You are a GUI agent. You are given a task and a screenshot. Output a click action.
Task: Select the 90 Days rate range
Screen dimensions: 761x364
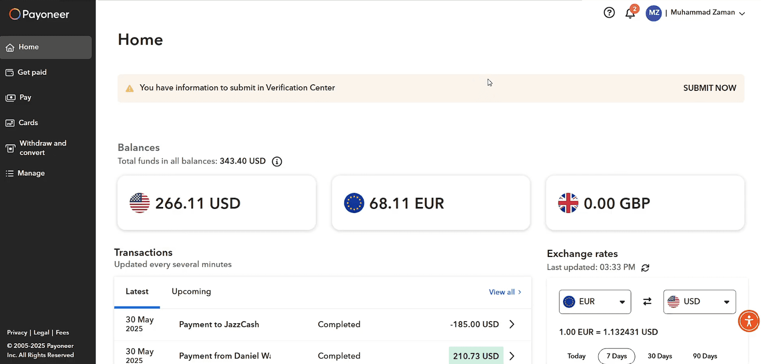705,356
